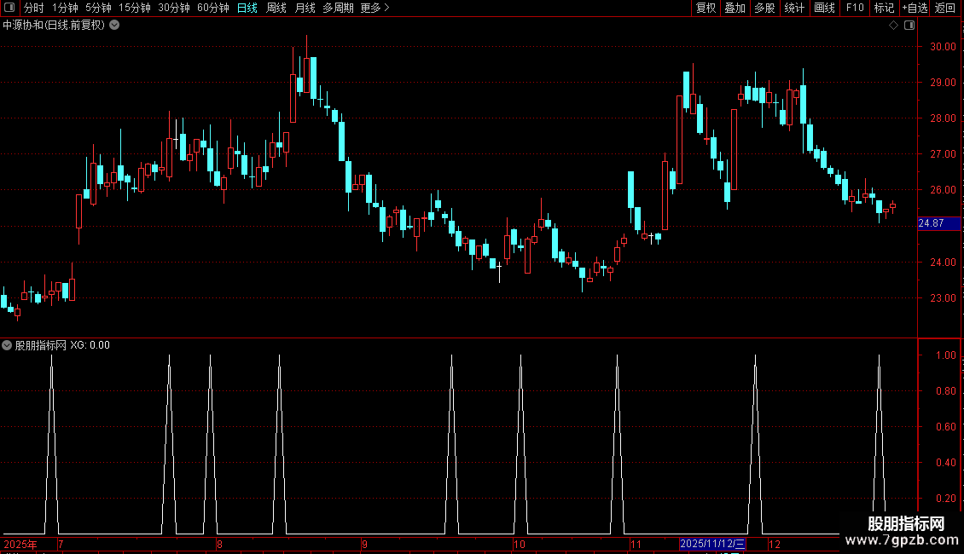The image size is (964, 554).
Task: Open the 中源协和 chart title dropdown
Action: coord(114,26)
